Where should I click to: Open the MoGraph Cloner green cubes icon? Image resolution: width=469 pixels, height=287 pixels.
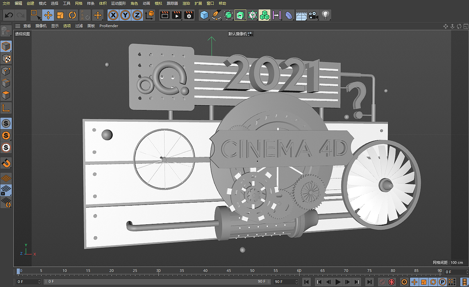(x=265, y=15)
